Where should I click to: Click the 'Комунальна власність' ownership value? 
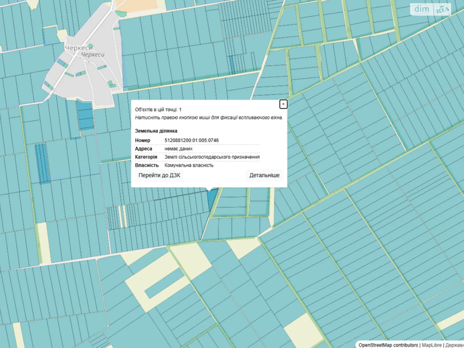pyautogui.click(x=189, y=165)
